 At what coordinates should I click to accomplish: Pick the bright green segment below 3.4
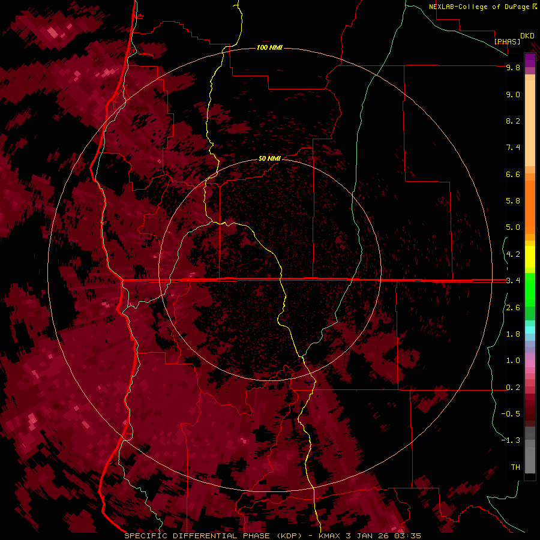(530, 289)
